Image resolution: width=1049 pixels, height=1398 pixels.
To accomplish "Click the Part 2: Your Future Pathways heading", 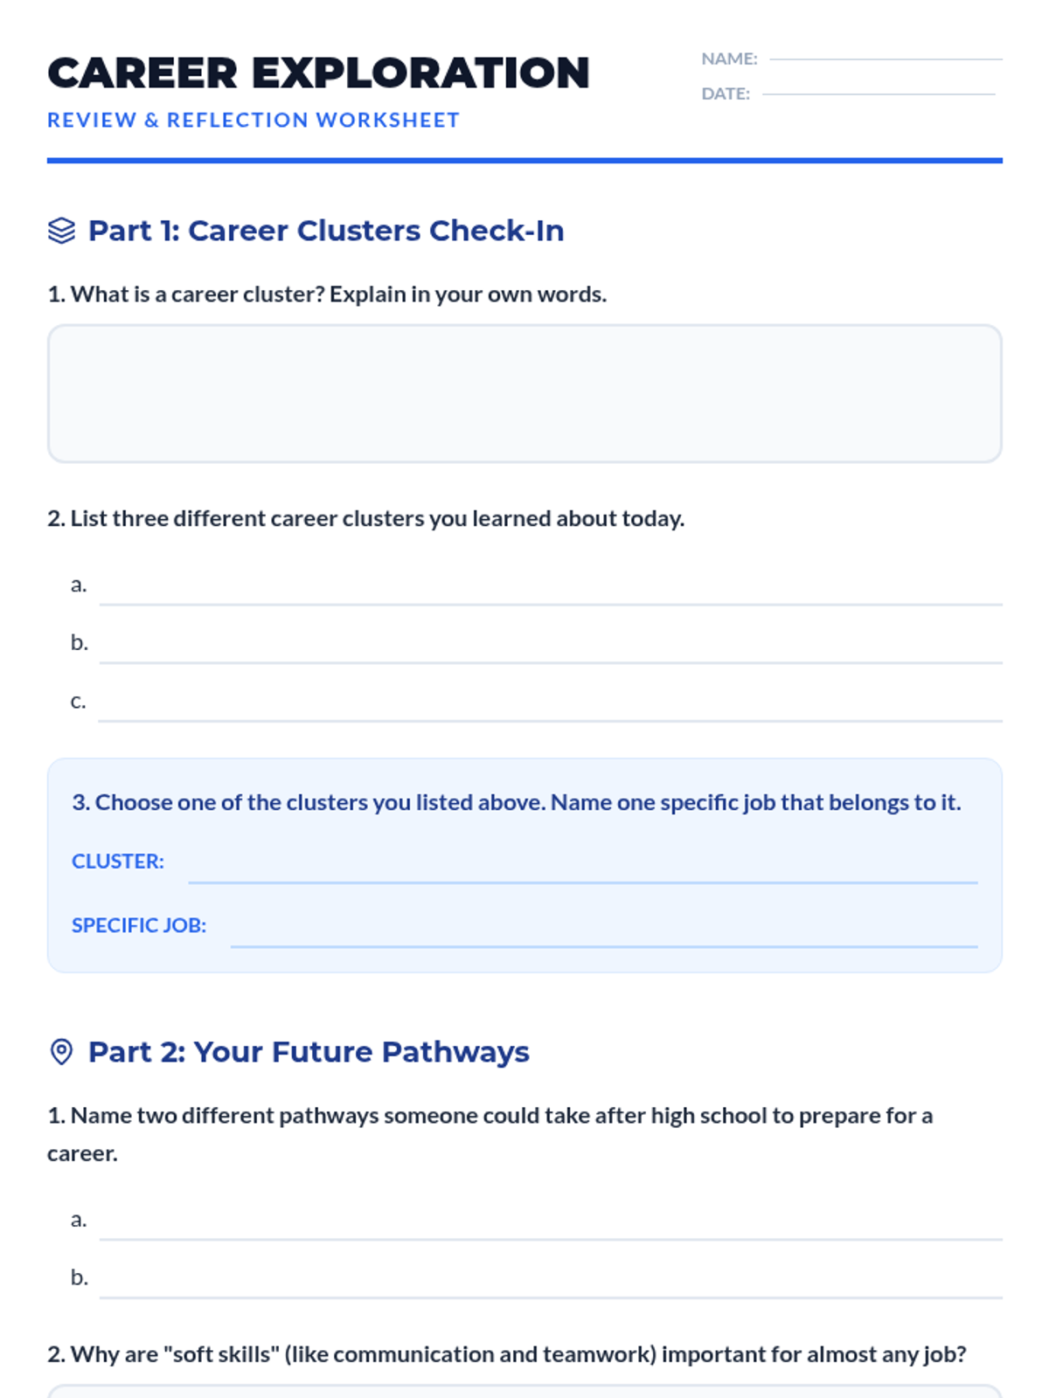I will pyautogui.click(x=309, y=1052).
